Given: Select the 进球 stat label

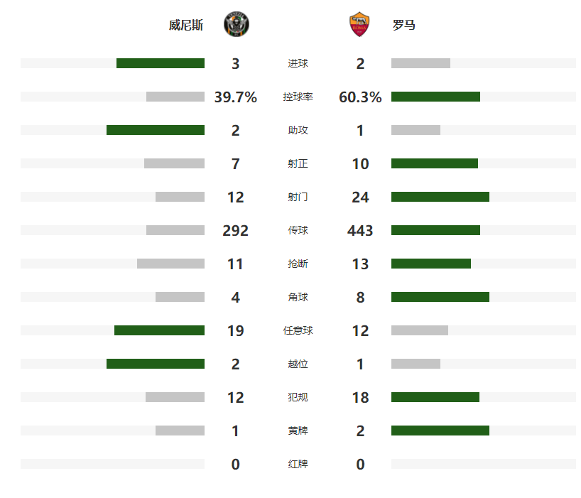Looking at the screenshot, I should point(298,63).
